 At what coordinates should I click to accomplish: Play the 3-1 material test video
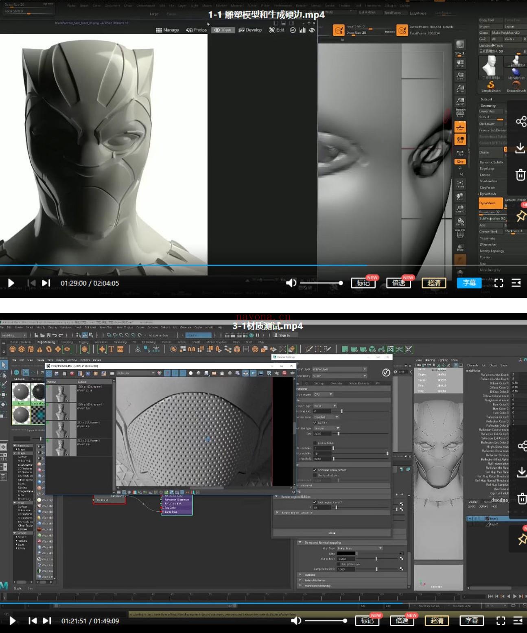(x=12, y=621)
